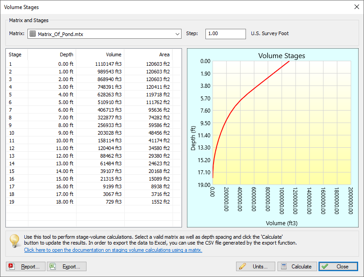Screen dimensions: 364x277
Task: Click the 9.50 depth axis tick
Action: 205,123
